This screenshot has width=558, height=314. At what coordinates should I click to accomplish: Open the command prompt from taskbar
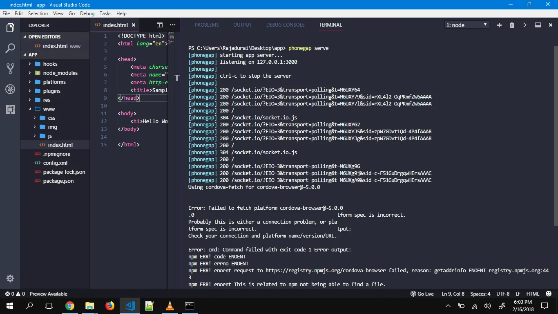pyautogui.click(x=190, y=305)
